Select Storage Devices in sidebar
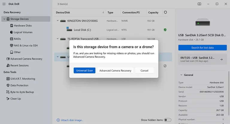230x124 pixels. click(26, 19)
